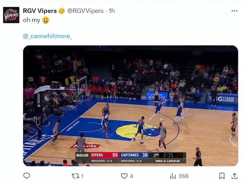
Task: Click the retweet count of 1
Action: 82,176
